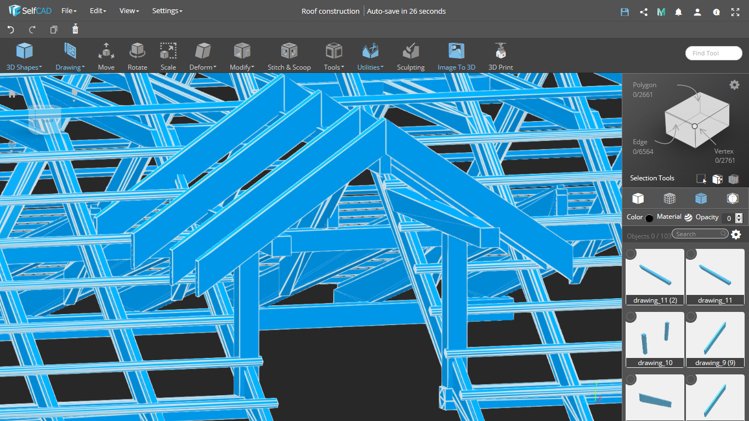Expand Utilities dropdown arrow

[x=382, y=67]
